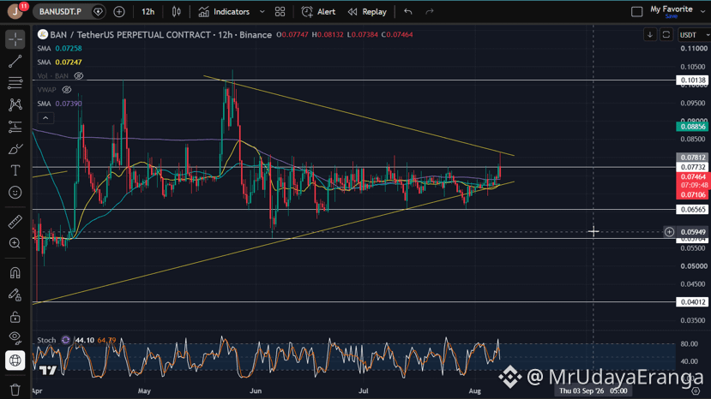Open the emoji icons tool
This screenshot has width=711, height=399.
[x=15, y=193]
